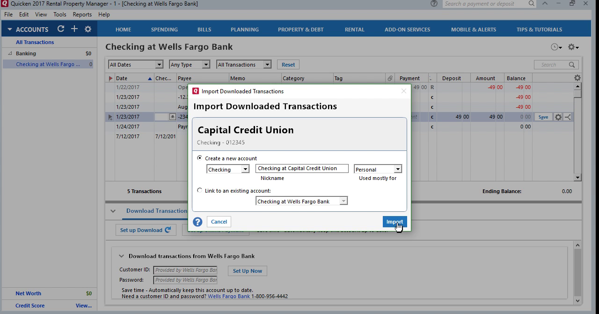Click the register vertical scrollbar down arrow

coord(577,177)
